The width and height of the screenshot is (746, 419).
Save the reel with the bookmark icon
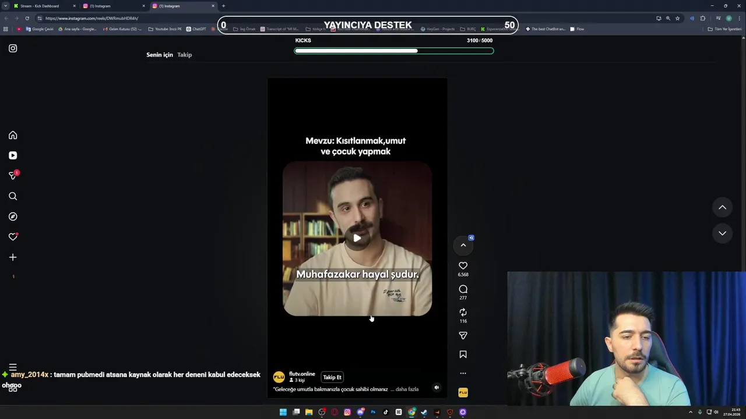pos(463,354)
